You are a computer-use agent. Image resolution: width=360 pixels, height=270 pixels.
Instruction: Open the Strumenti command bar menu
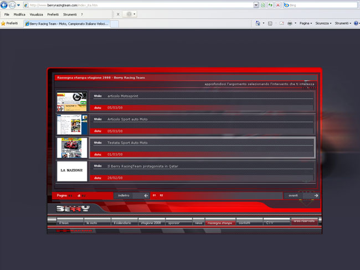click(x=343, y=23)
